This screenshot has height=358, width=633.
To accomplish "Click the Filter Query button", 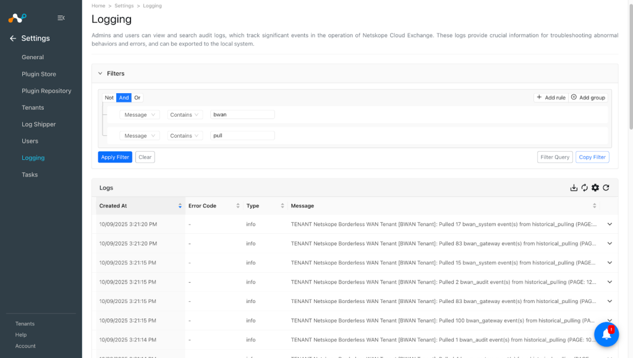I will pyautogui.click(x=554, y=157).
